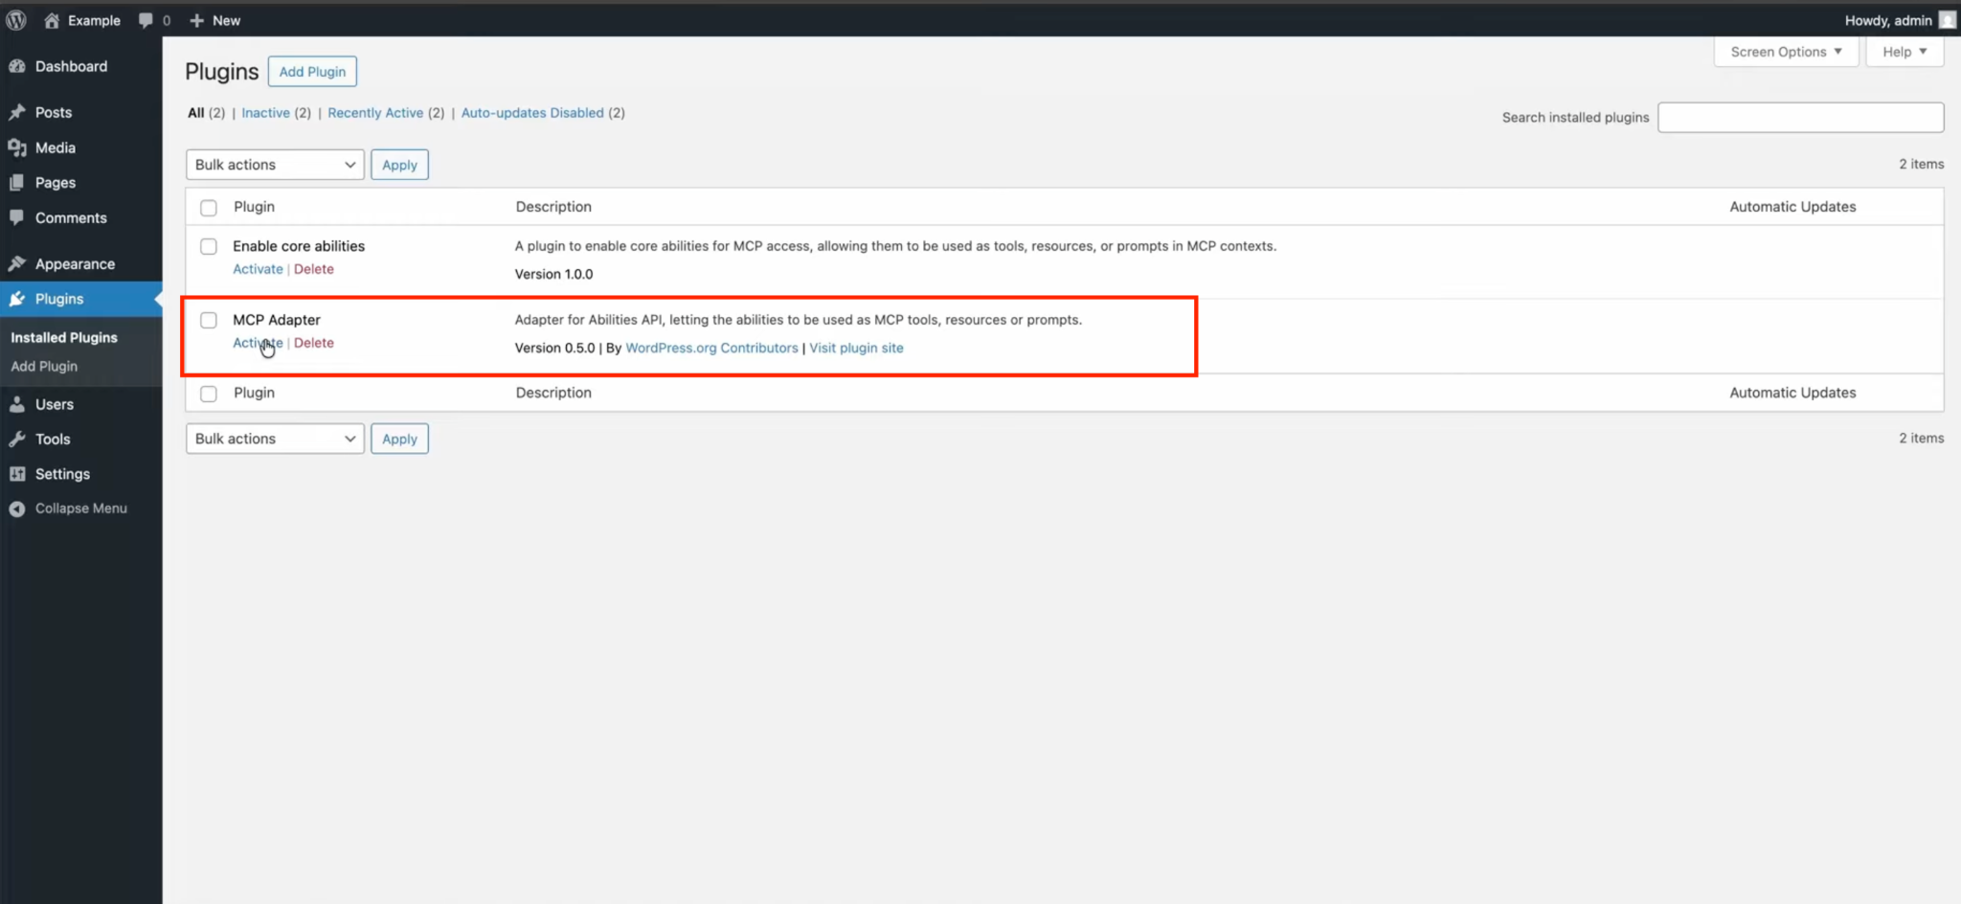The image size is (1961, 904).
Task: Click the admin avatar icon
Action: 1948,20
